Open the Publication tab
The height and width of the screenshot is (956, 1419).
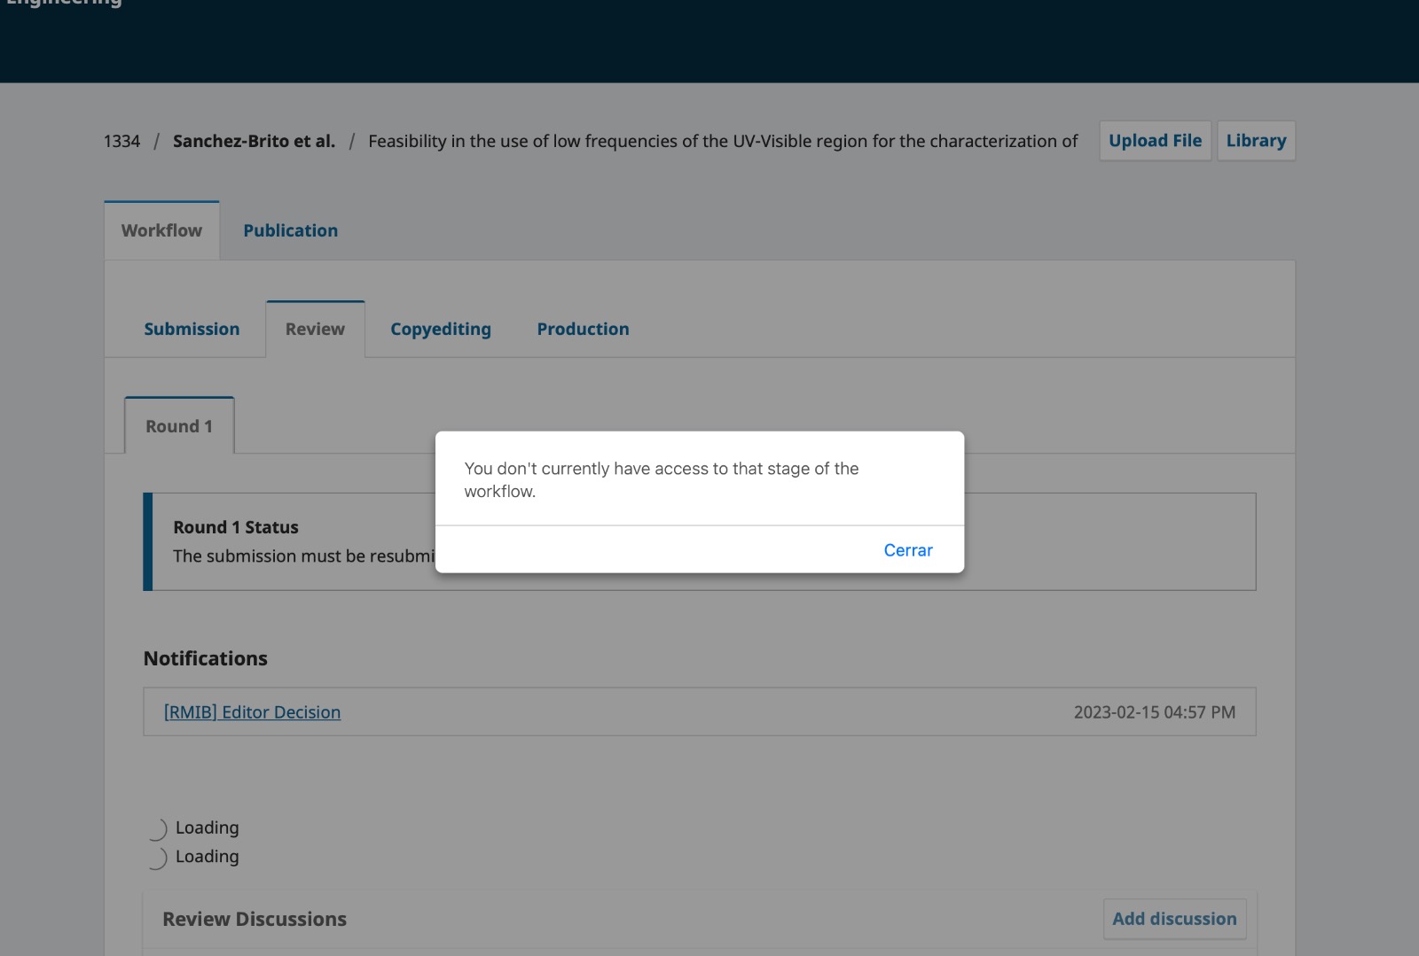(290, 230)
